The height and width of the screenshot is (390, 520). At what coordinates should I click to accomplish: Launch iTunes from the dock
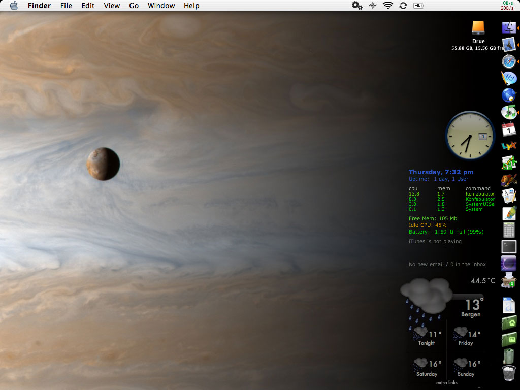[509, 112]
